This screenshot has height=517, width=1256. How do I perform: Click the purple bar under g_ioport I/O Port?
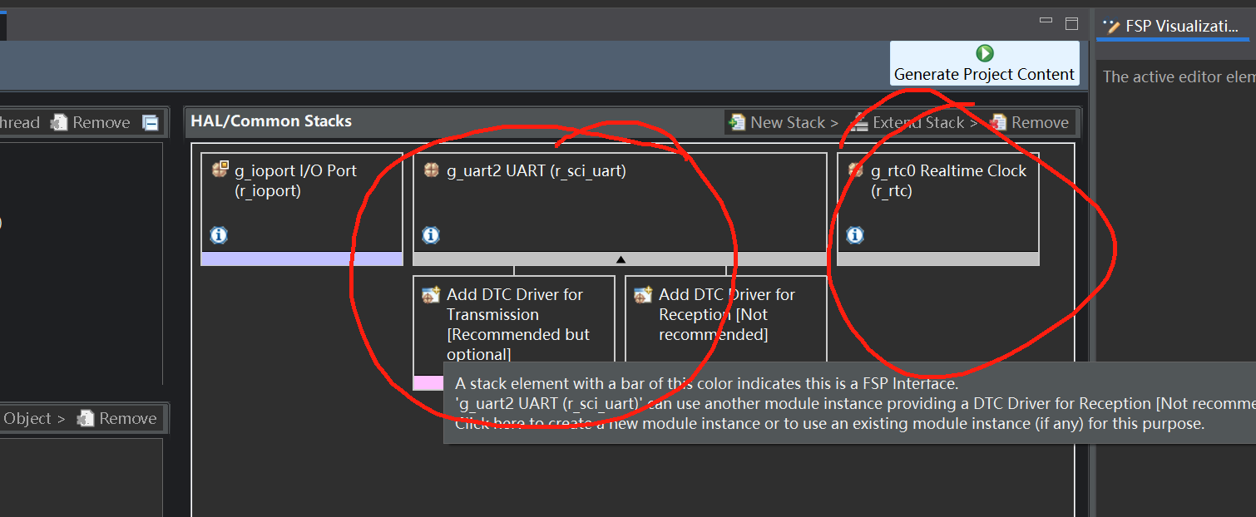click(302, 258)
